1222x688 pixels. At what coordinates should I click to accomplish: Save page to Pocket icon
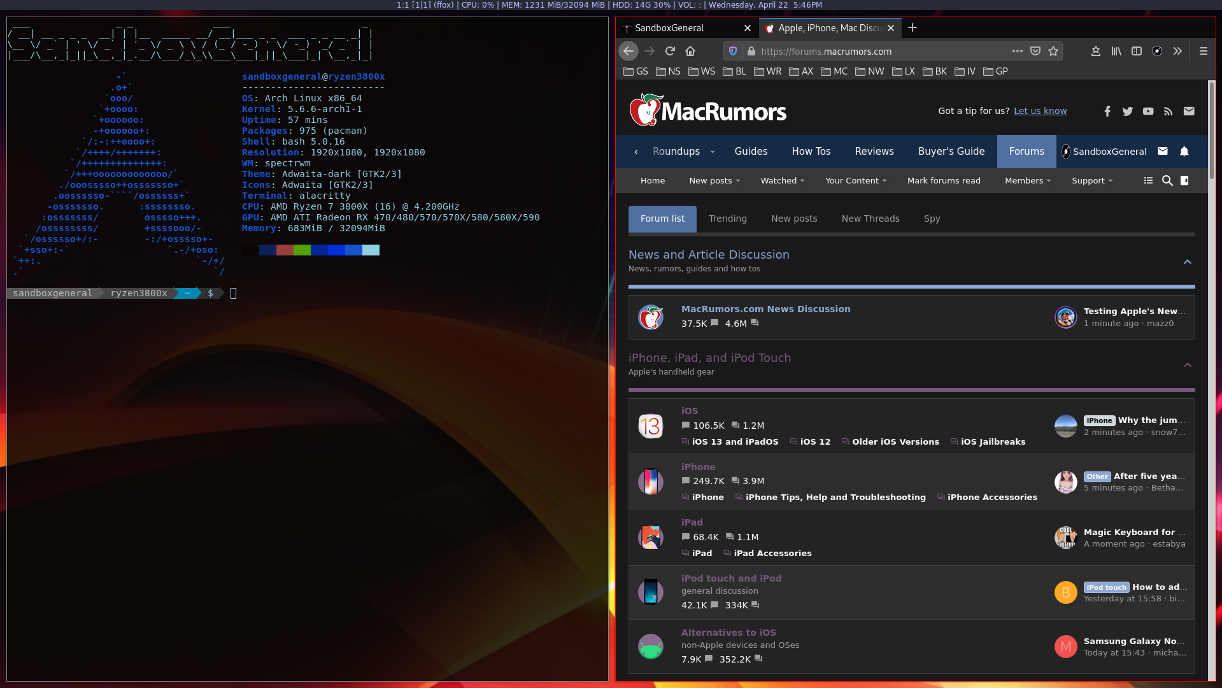(x=1035, y=51)
